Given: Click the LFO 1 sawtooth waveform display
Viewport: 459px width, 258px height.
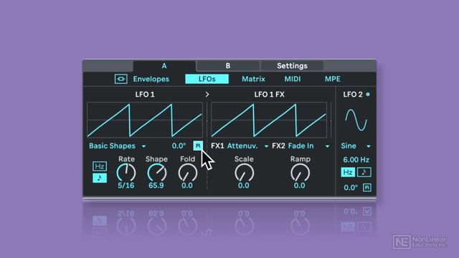Looking at the screenshot, I should 145,120.
